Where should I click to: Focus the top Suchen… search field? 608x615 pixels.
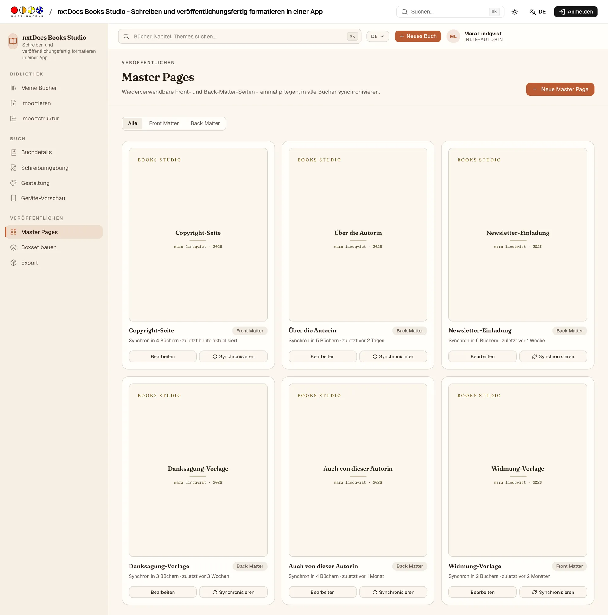450,12
